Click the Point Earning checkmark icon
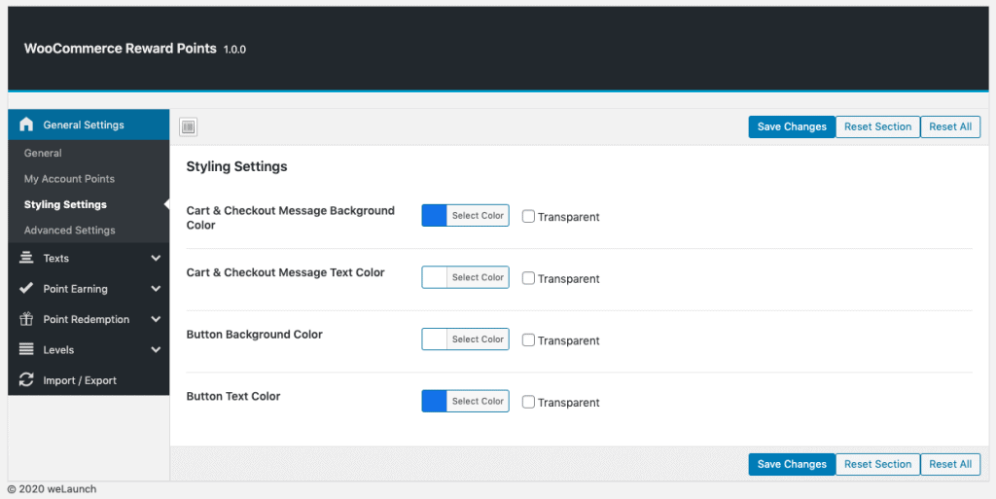Image resolution: width=996 pixels, height=499 pixels. point(26,288)
